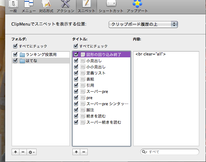
Task: Select the スーパーpre シンタッ… snippet title
Action: (107, 104)
